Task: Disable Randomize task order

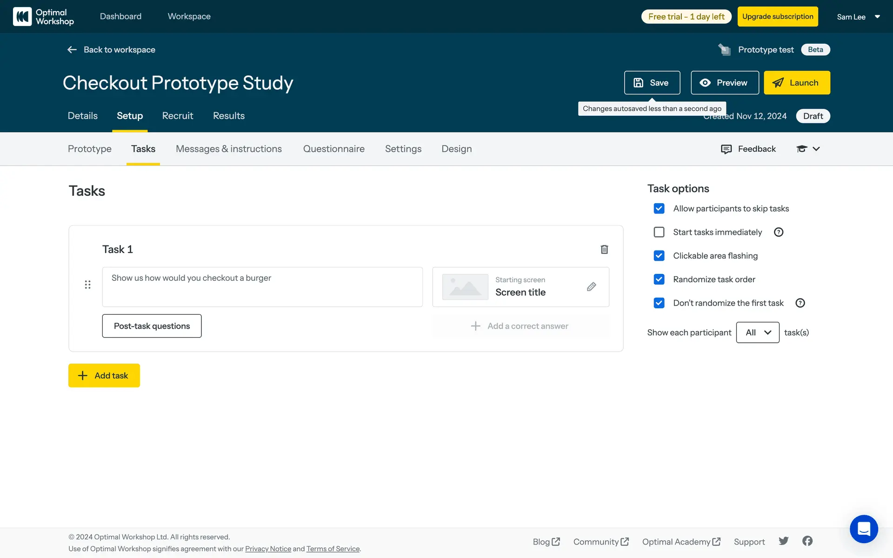Action: pos(659,279)
